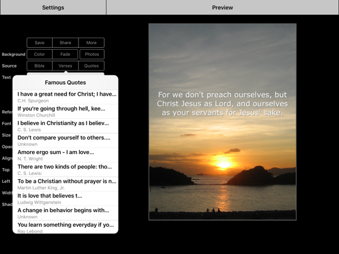Switch to the Preview tab
Image resolution: width=339 pixels, height=254 pixels.
[x=222, y=7]
